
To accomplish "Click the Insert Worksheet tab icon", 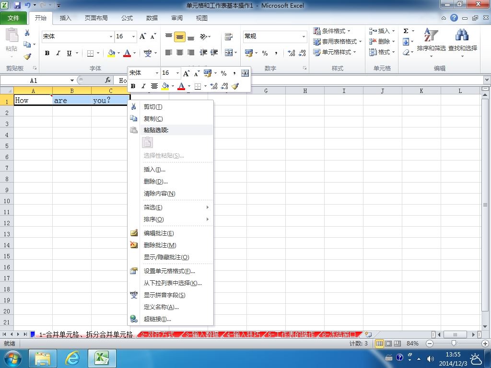I will coord(369,334).
